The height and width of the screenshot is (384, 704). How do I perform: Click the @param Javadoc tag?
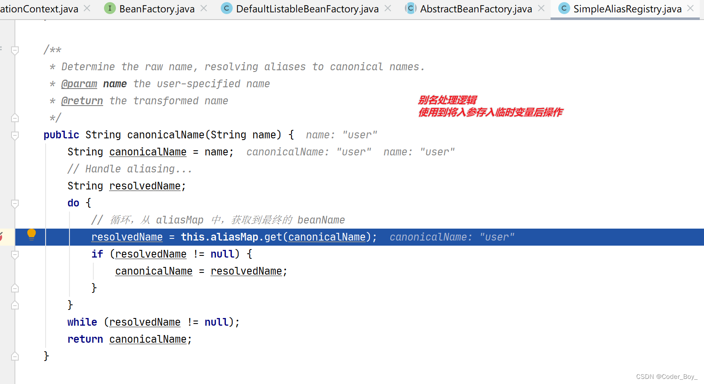click(79, 84)
